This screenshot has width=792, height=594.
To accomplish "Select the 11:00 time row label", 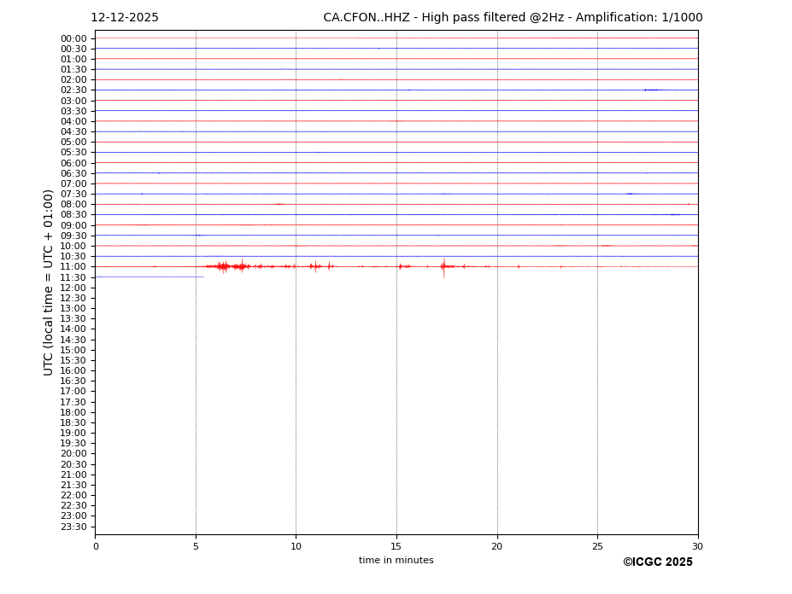I will (x=73, y=267).
